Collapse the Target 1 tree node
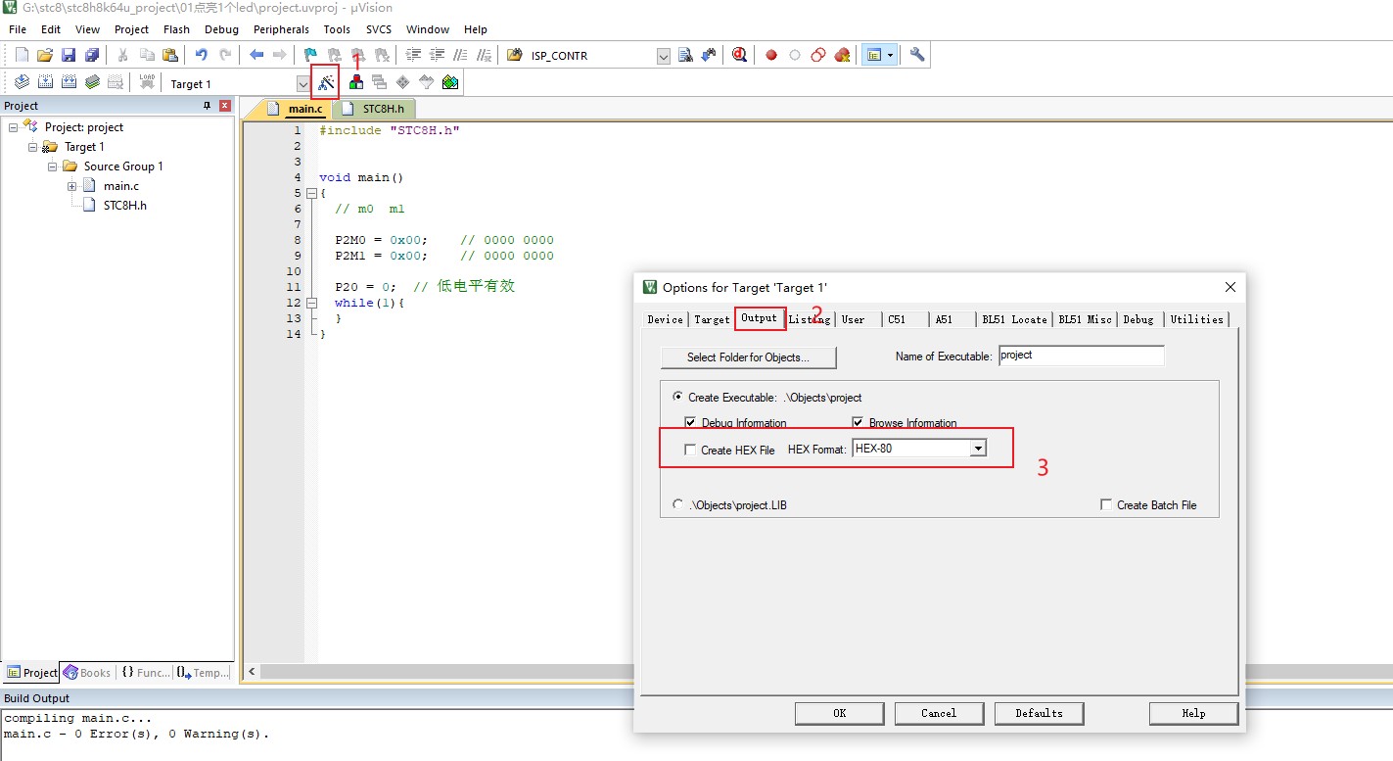This screenshot has width=1393, height=761. tap(33, 147)
